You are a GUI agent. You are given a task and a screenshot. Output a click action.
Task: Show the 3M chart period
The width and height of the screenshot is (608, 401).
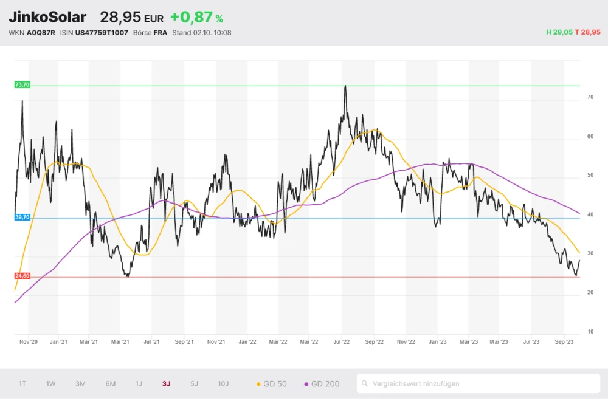tap(80, 383)
